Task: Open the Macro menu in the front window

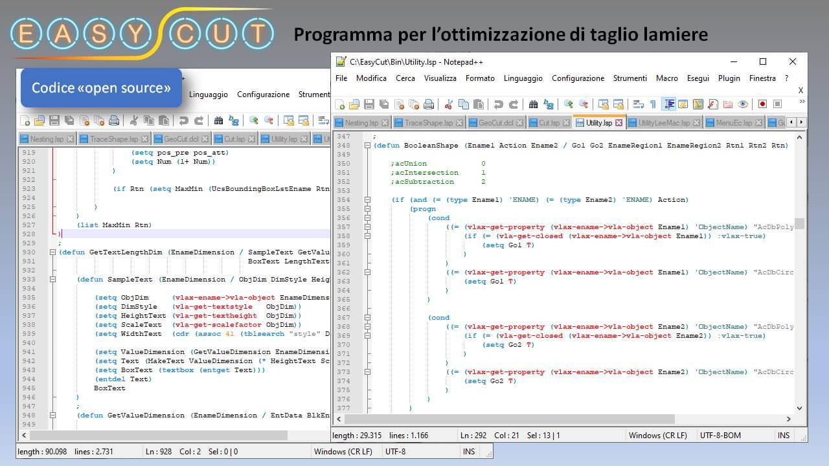Action: 667,78
